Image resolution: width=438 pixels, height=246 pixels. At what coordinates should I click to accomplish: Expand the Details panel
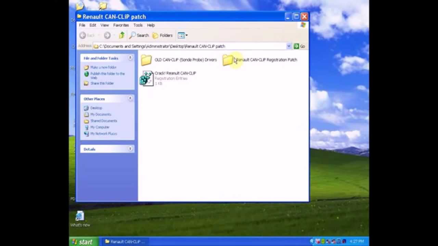[x=130, y=149]
